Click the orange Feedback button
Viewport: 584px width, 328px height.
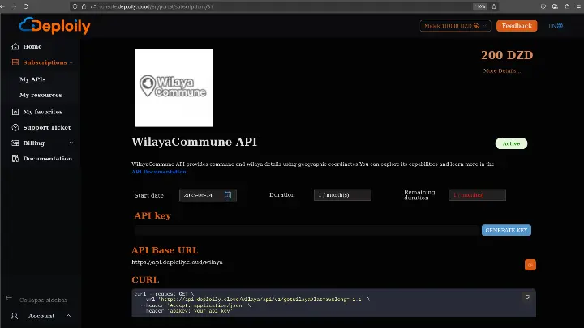(517, 26)
